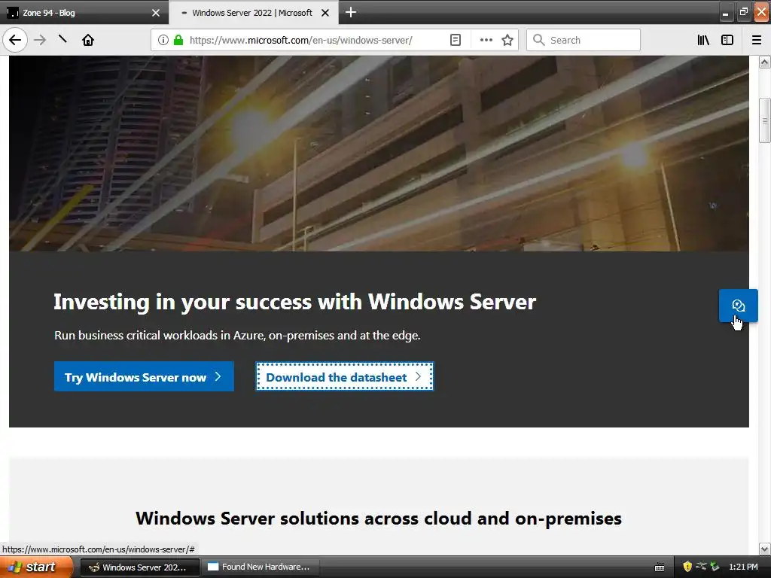Go back to the previous page
The height and width of the screenshot is (578, 771).
click(15, 40)
